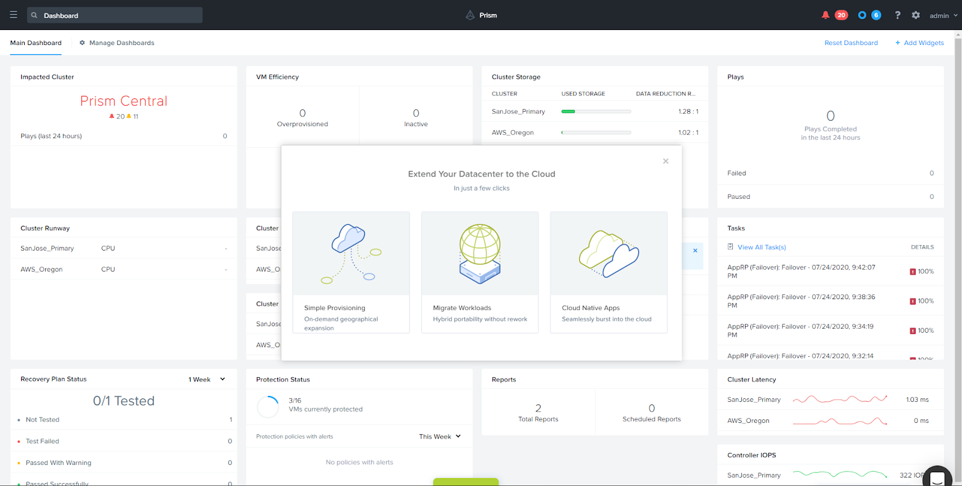
Task: Click the Cloud Native Apps illustration
Action: click(608, 254)
